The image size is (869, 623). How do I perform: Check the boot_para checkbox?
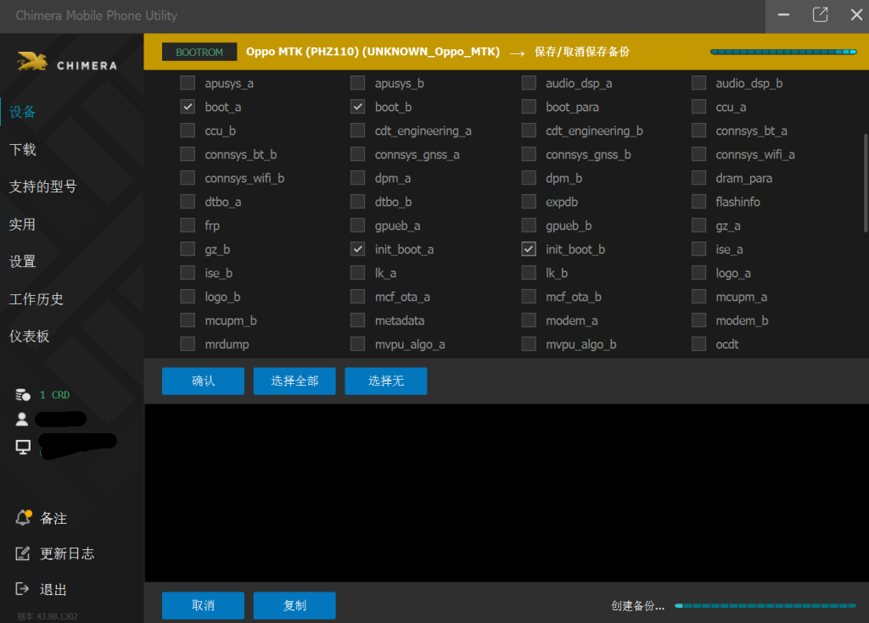tap(529, 107)
